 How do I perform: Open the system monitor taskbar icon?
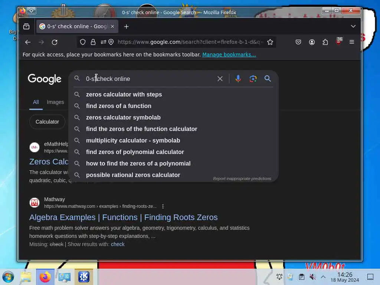(65, 277)
